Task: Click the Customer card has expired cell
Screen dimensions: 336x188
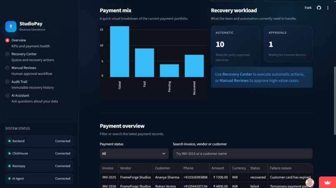Action: 290,177
